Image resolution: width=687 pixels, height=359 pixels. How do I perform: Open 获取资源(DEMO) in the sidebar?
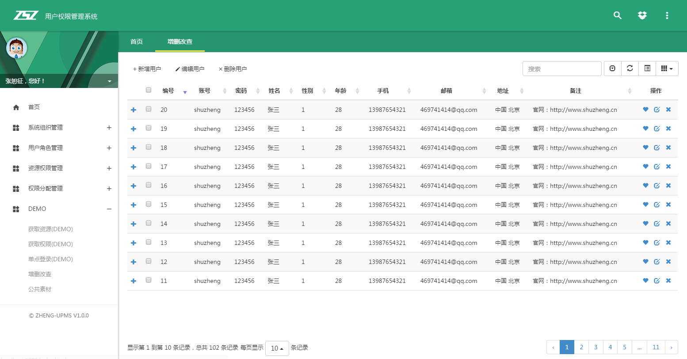click(50, 229)
